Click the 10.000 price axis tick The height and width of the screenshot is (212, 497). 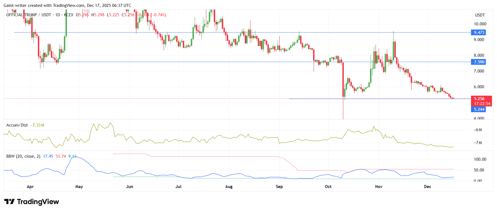tap(480, 24)
